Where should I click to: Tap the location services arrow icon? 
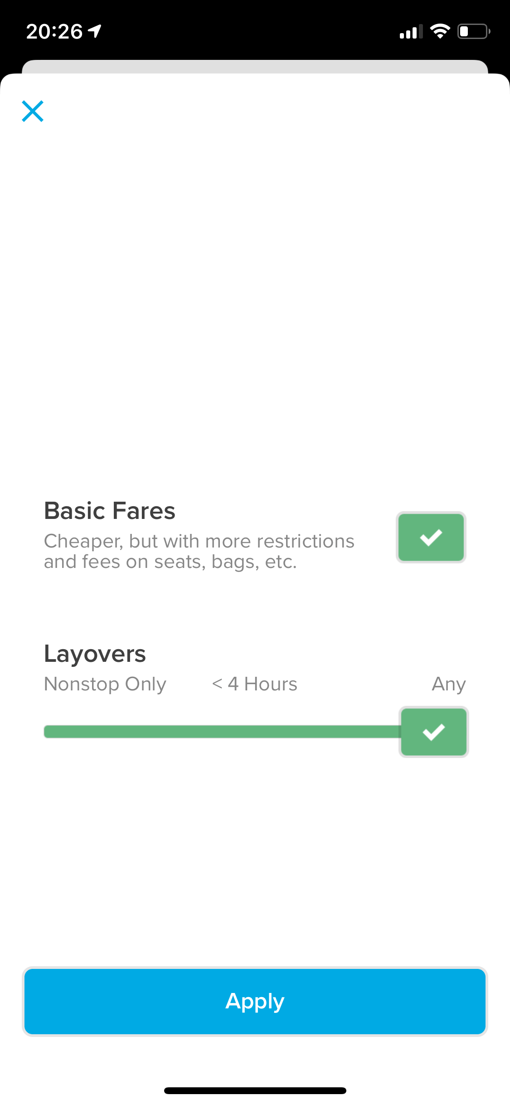[95, 31]
